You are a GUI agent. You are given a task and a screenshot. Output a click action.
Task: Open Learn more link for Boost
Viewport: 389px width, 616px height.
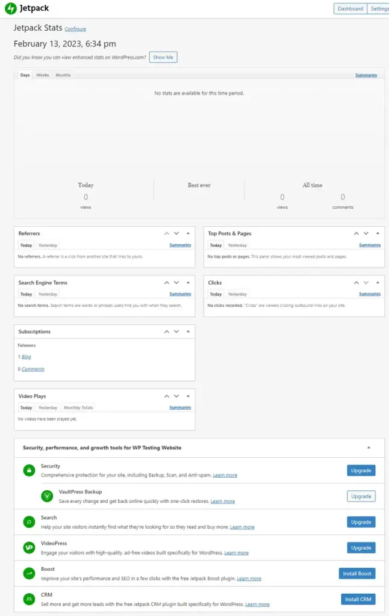(249, 579)
